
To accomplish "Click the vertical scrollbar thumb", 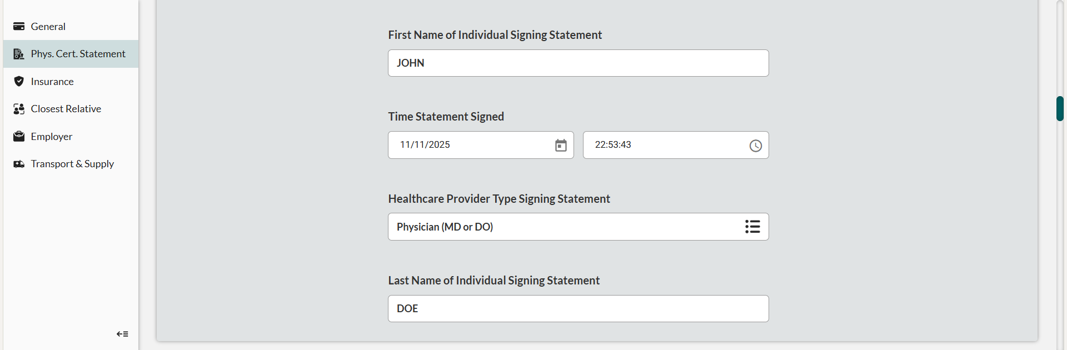I will 1060,108.
